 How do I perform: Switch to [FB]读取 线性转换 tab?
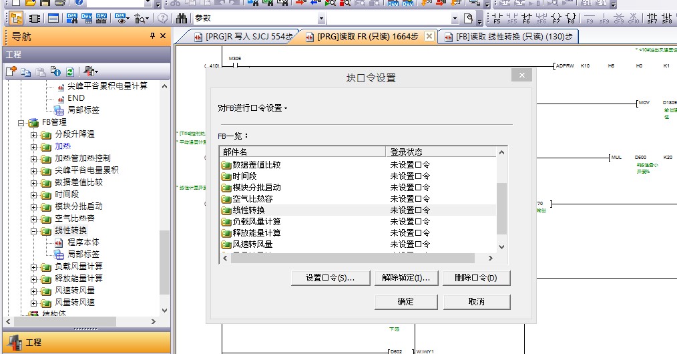point(509,37)
